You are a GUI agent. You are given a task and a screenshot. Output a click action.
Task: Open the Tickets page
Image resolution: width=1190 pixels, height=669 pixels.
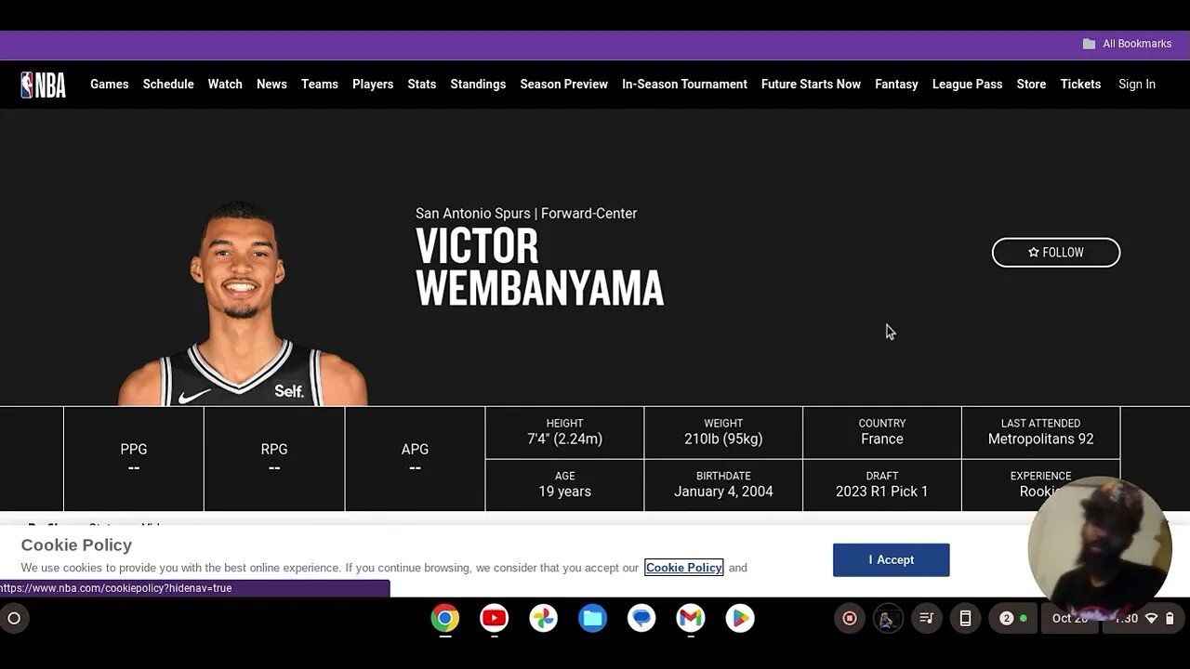click(1080, 85)
